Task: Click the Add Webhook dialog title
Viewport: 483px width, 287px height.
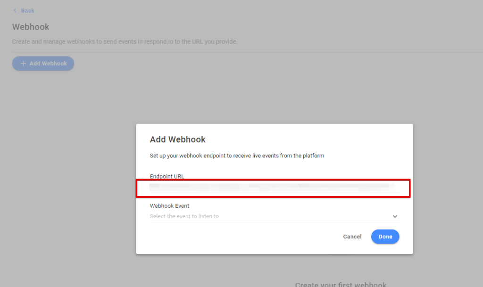Action: (178, 139)
